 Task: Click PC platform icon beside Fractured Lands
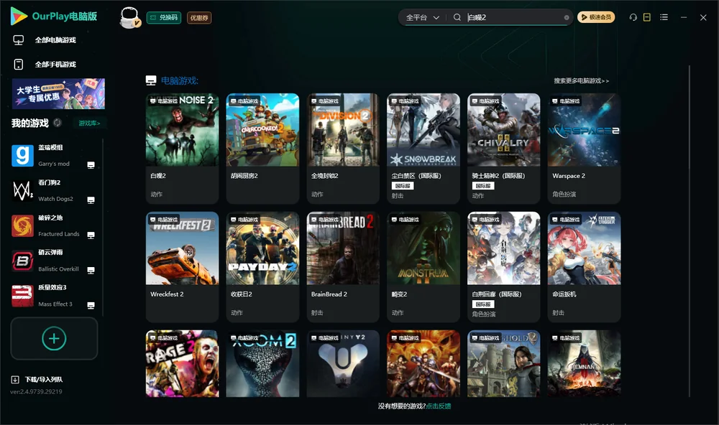[91, 235]
